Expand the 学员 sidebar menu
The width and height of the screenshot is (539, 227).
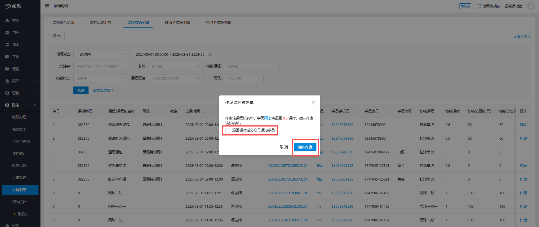click(35, 57)
